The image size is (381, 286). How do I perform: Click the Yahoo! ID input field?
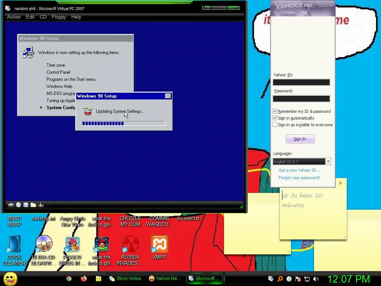pos(301,82)
